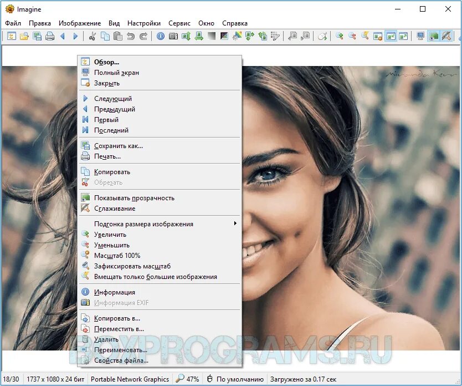This screenshot has height=386, width=462.
Task: Expand 'Подгонка размера изображения' submenu
Action: pos(160,224)
